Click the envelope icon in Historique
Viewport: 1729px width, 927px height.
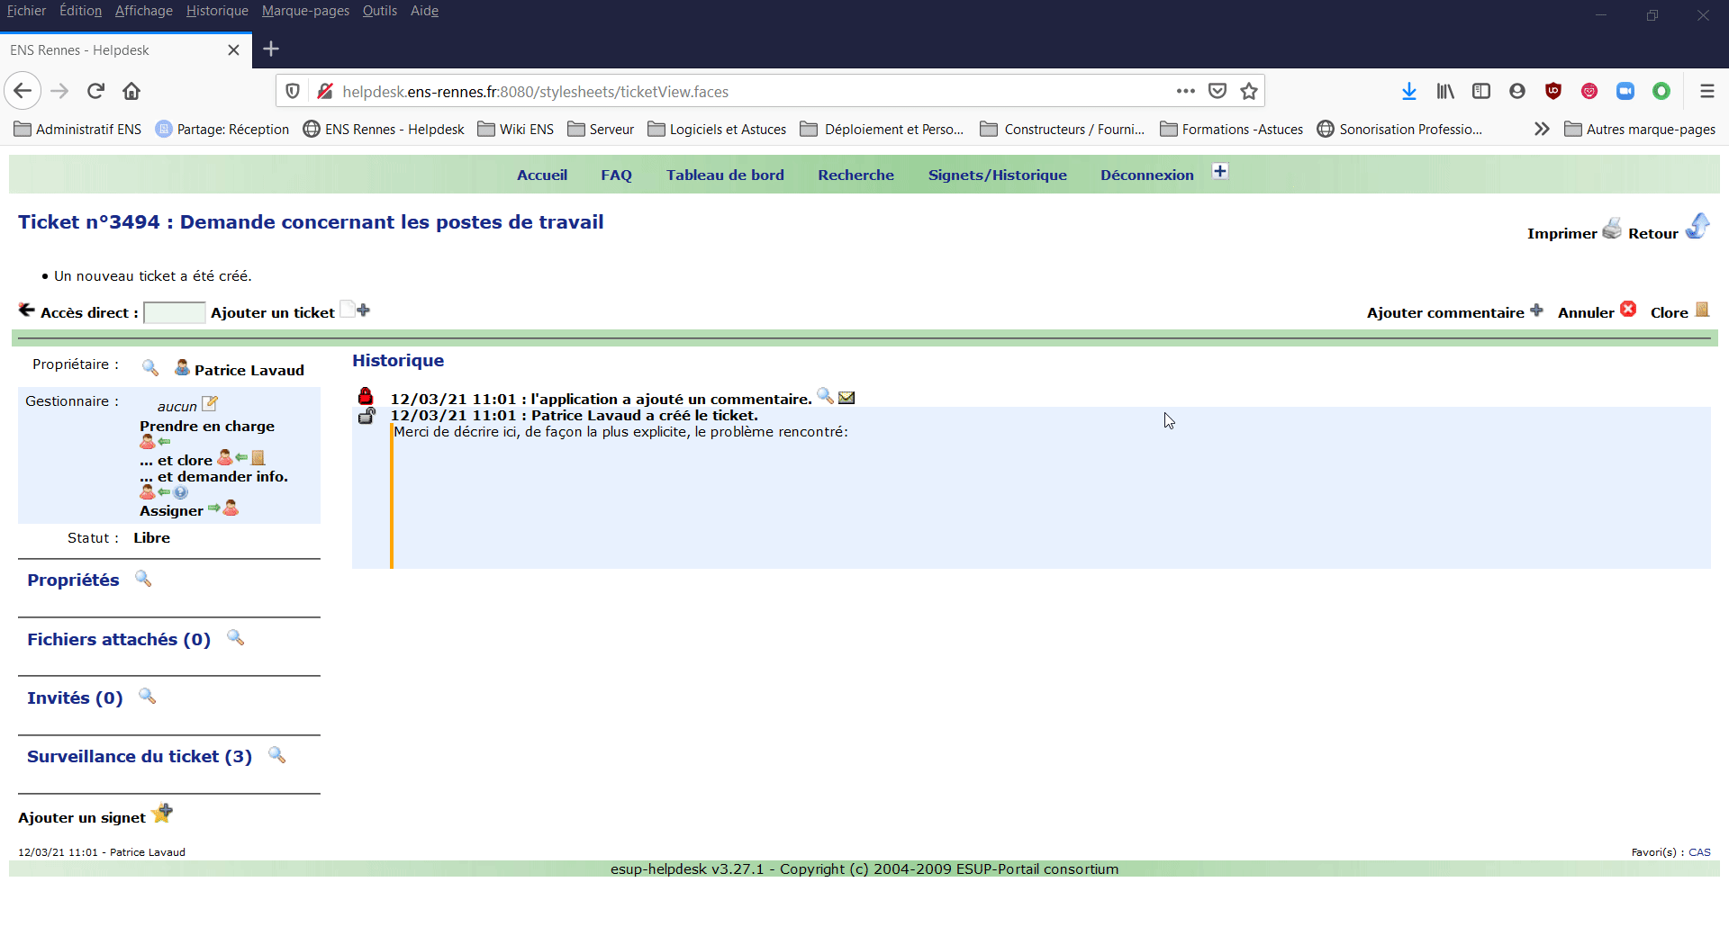[x=846, y=398]
